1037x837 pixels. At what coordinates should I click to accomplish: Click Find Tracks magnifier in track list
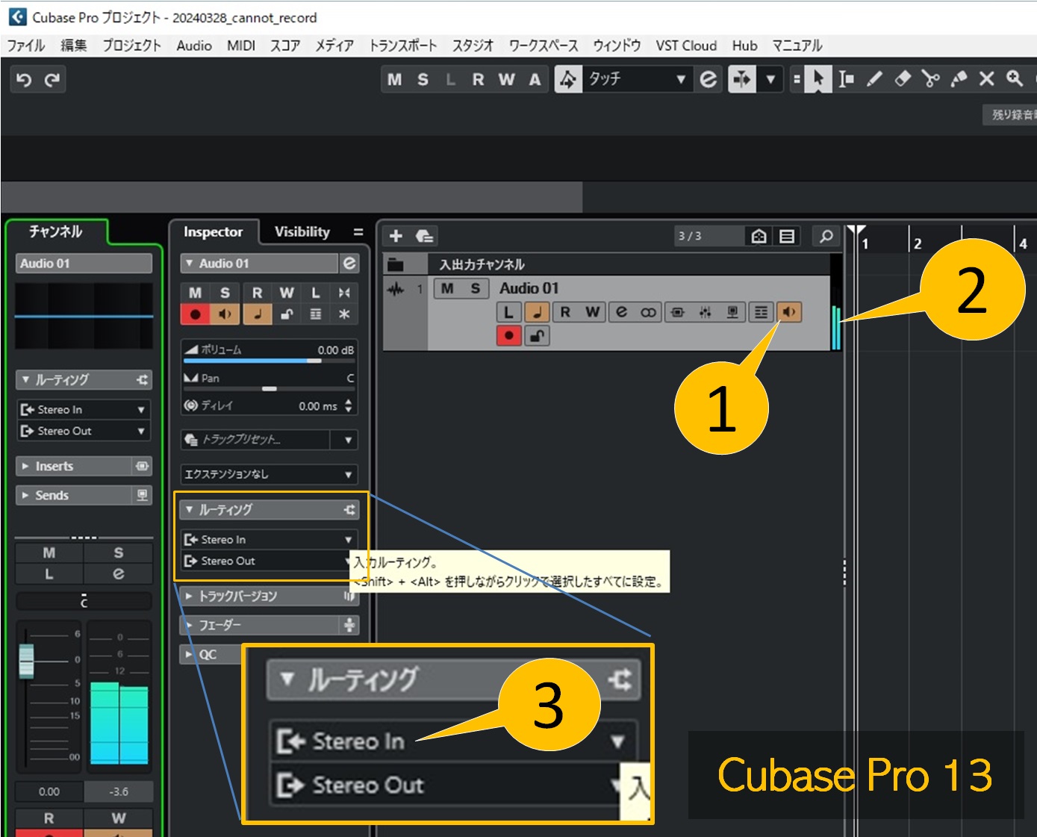[826, 236]
